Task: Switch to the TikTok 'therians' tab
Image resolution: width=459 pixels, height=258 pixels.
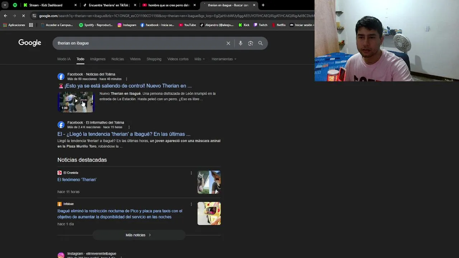Action: tap(109, 5)
